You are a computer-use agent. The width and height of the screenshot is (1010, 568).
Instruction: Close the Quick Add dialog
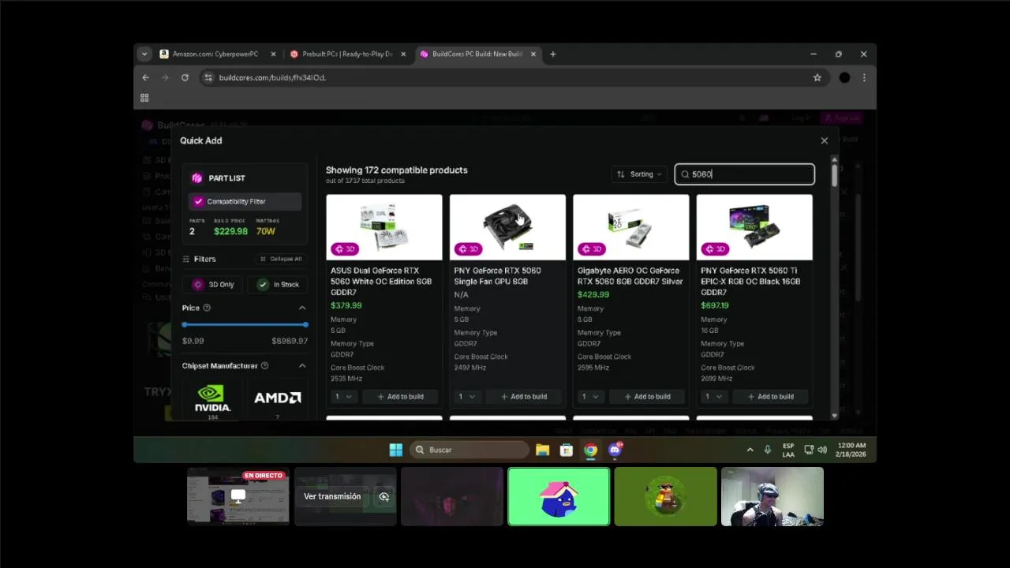tap(825, 140)
